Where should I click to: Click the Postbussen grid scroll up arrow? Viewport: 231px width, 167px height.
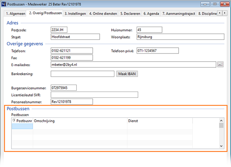[221, 120]
